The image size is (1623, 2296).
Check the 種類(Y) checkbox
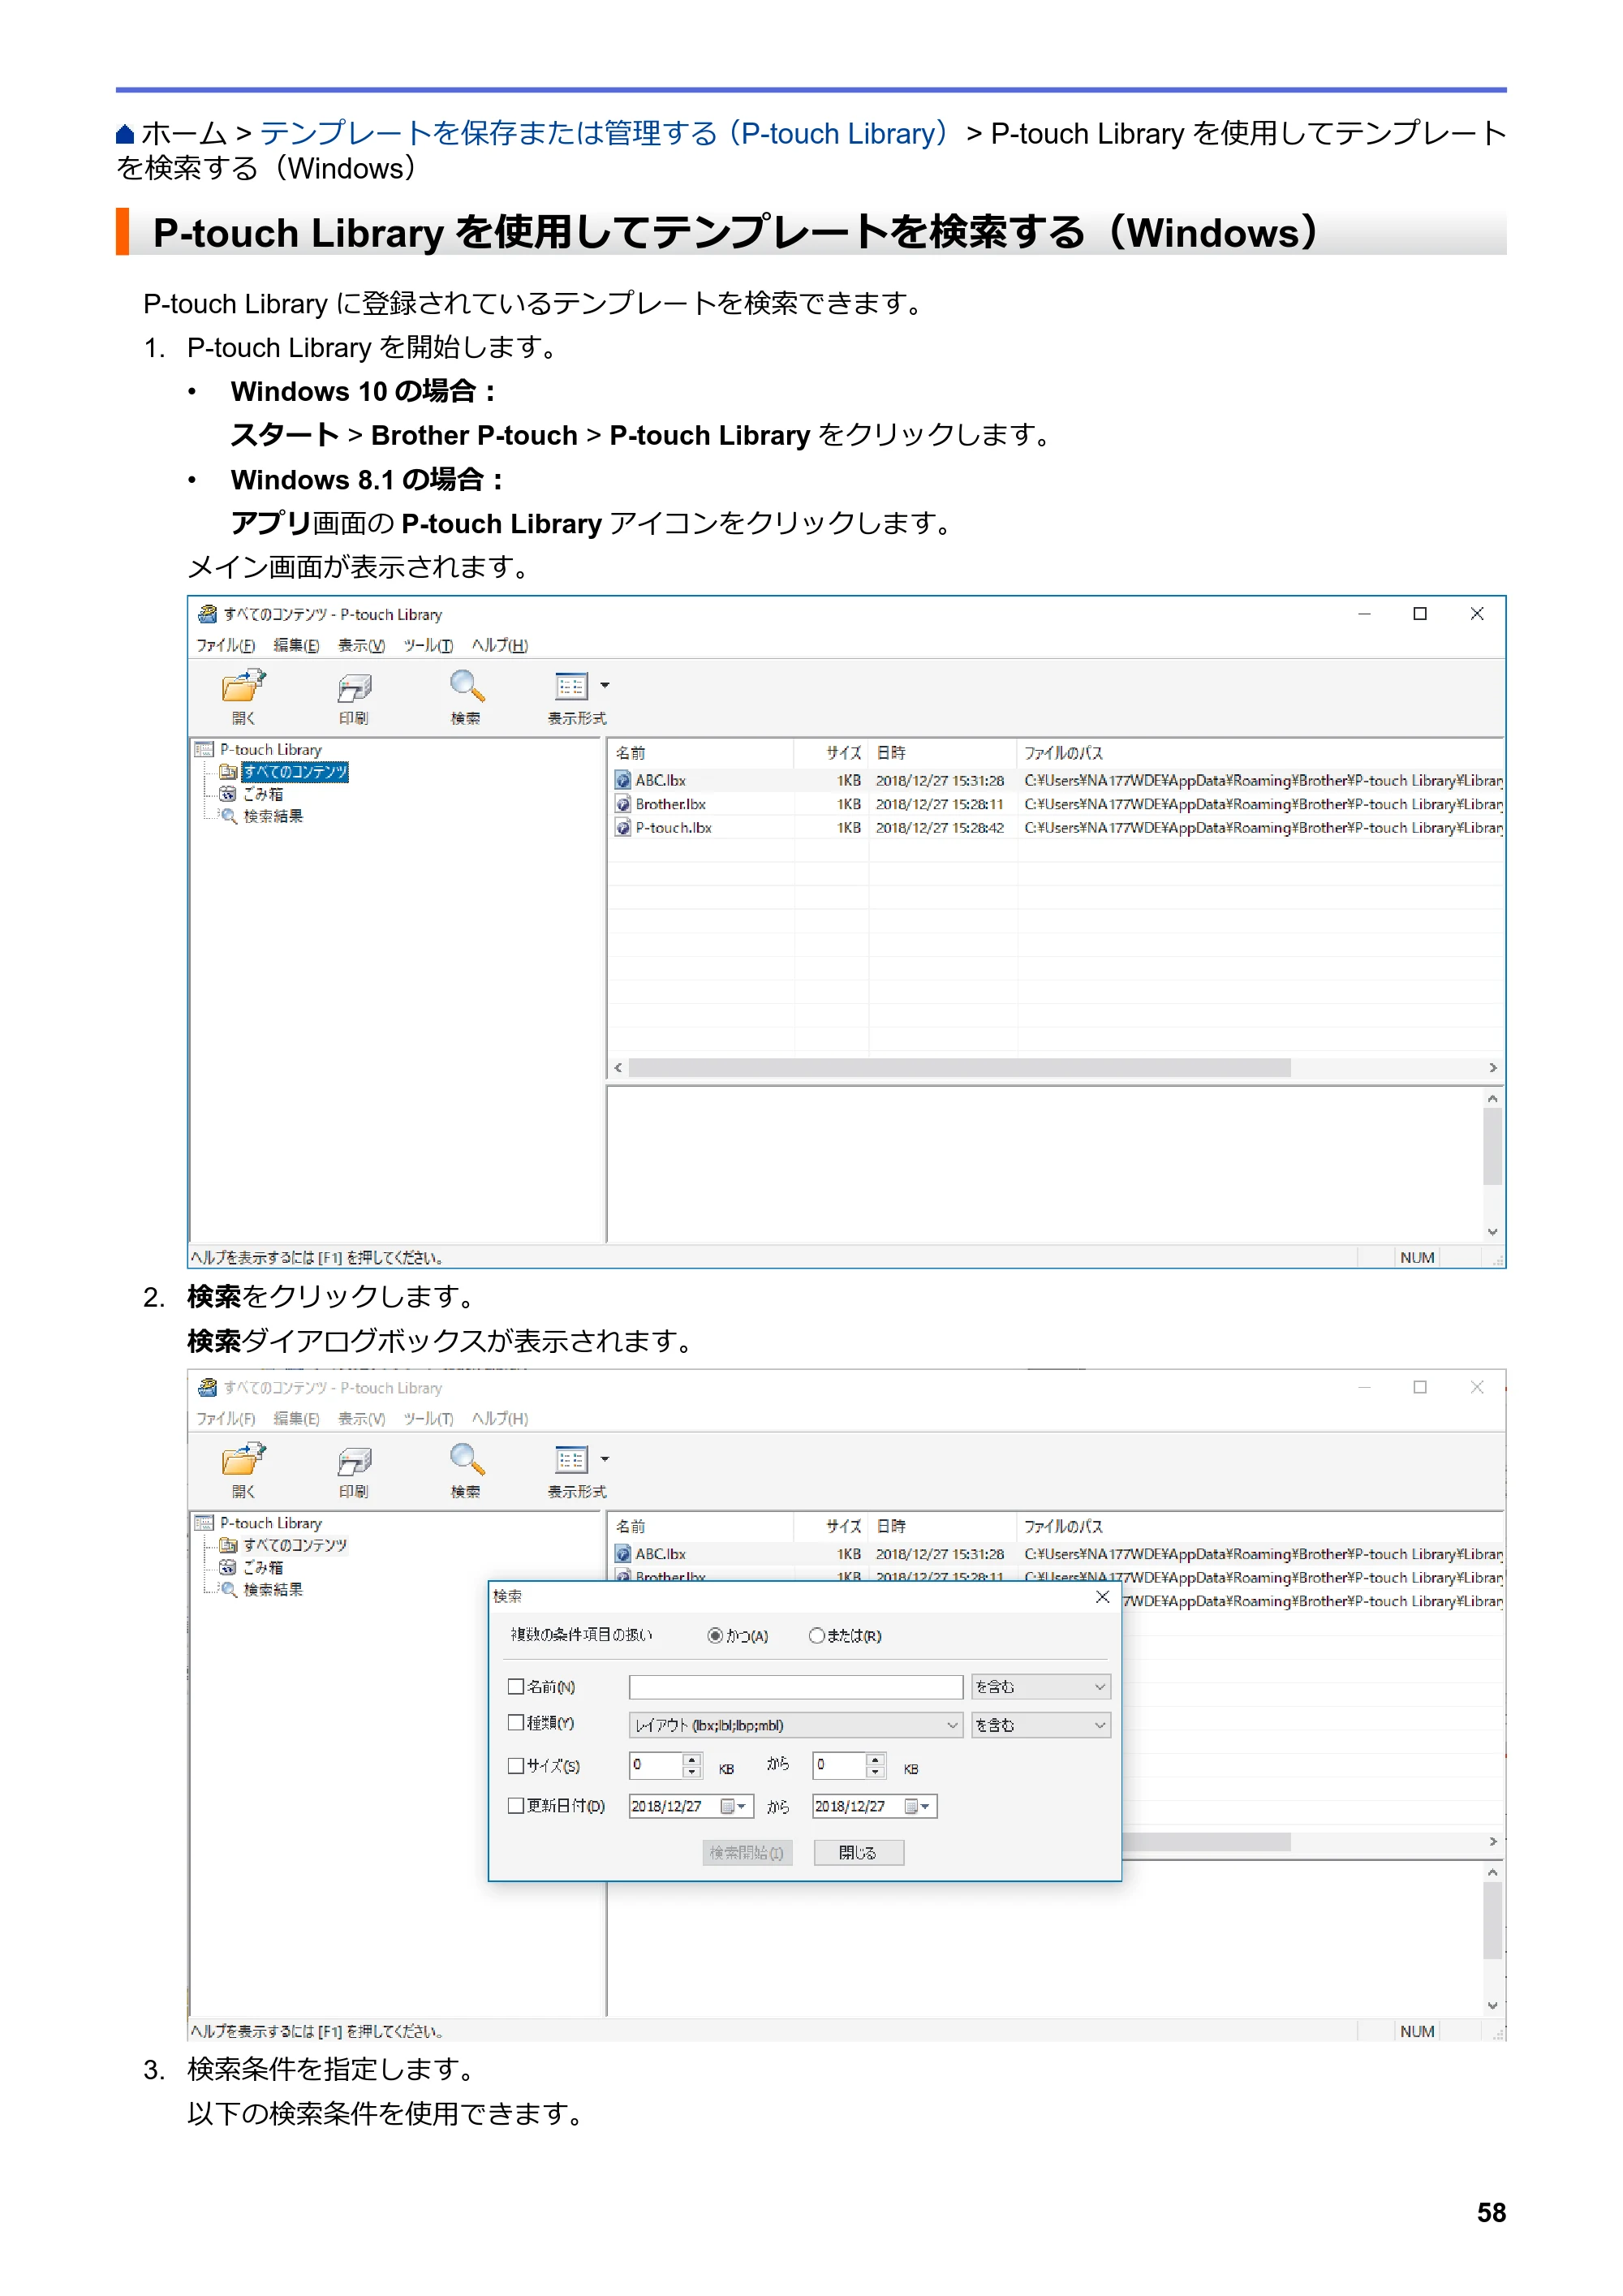tap(516, 1722)
